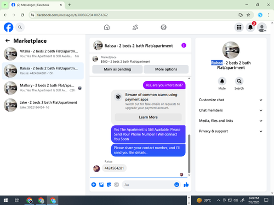Click the browser back arrow

coord(5,15)
